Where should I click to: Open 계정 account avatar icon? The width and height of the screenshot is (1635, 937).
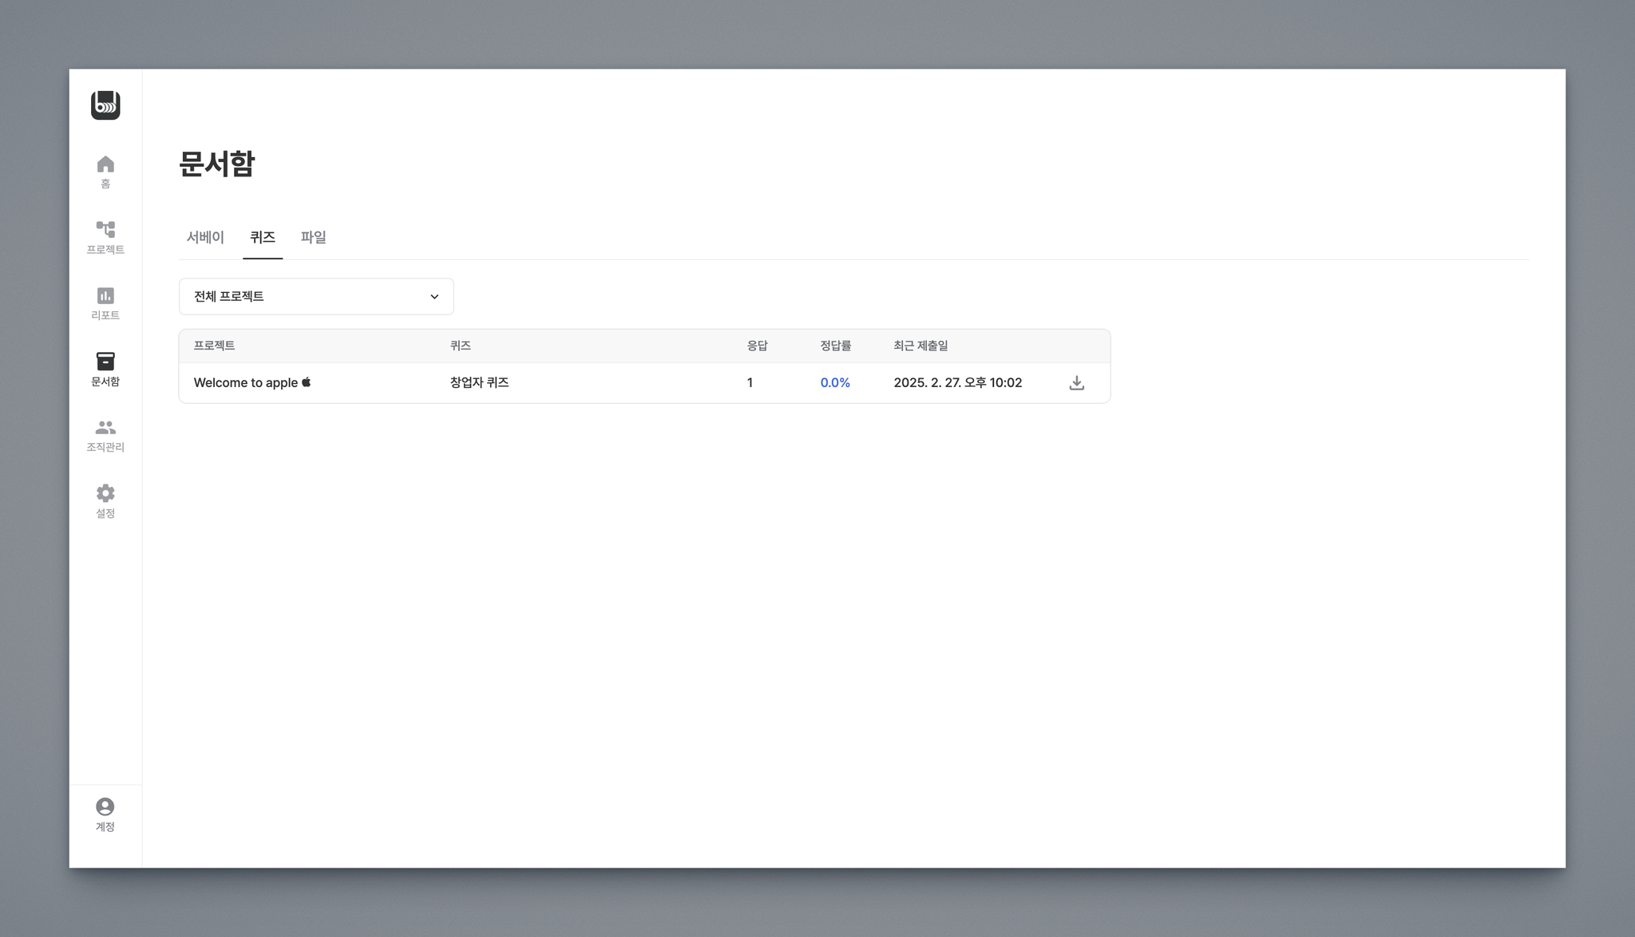pyautogui.click(x=105, y=814)
